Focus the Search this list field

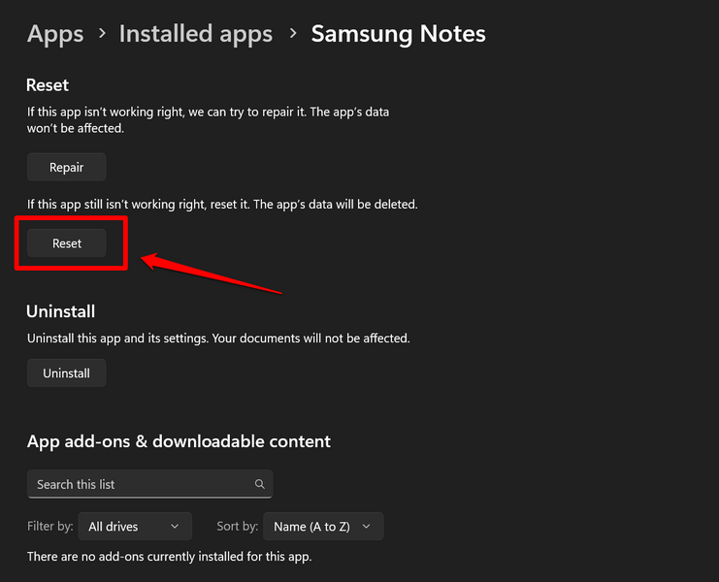tap(141, 484)
